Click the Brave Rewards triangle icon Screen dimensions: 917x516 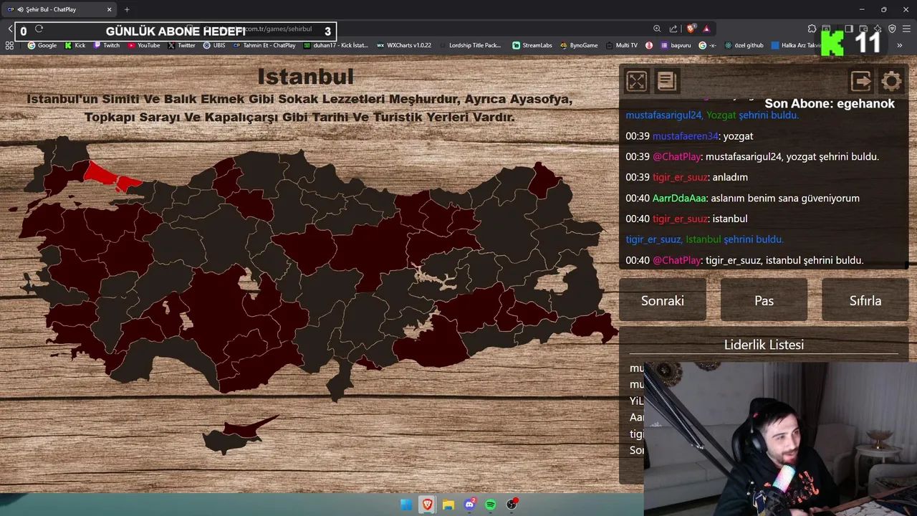706,29
